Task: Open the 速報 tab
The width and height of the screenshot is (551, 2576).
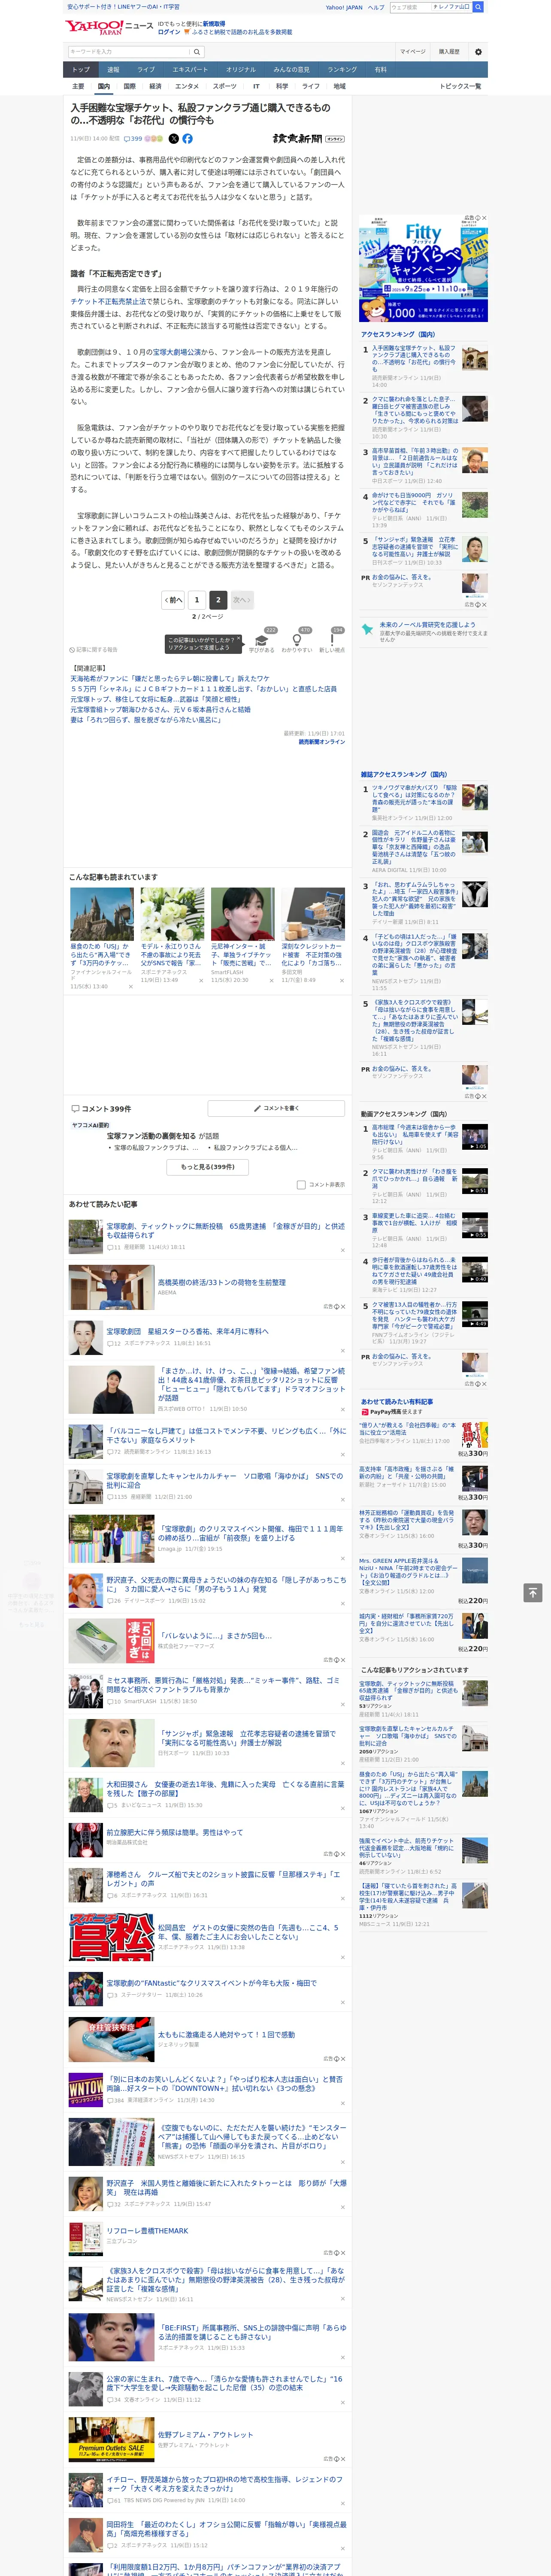Action: 113,70
